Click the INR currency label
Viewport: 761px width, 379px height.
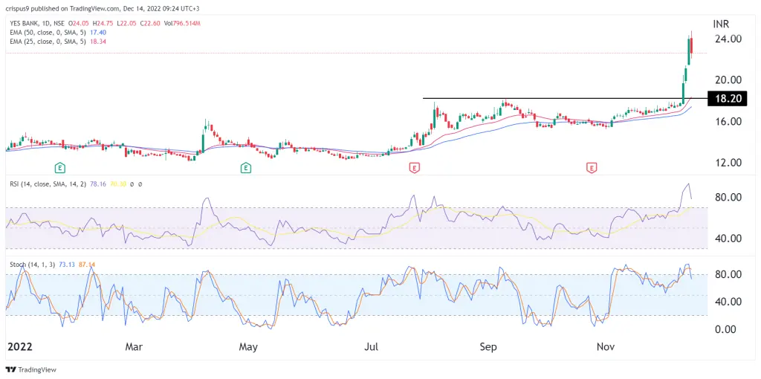point(721,25)
